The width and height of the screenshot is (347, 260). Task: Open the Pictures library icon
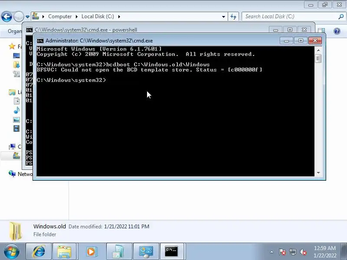(16, 120)
